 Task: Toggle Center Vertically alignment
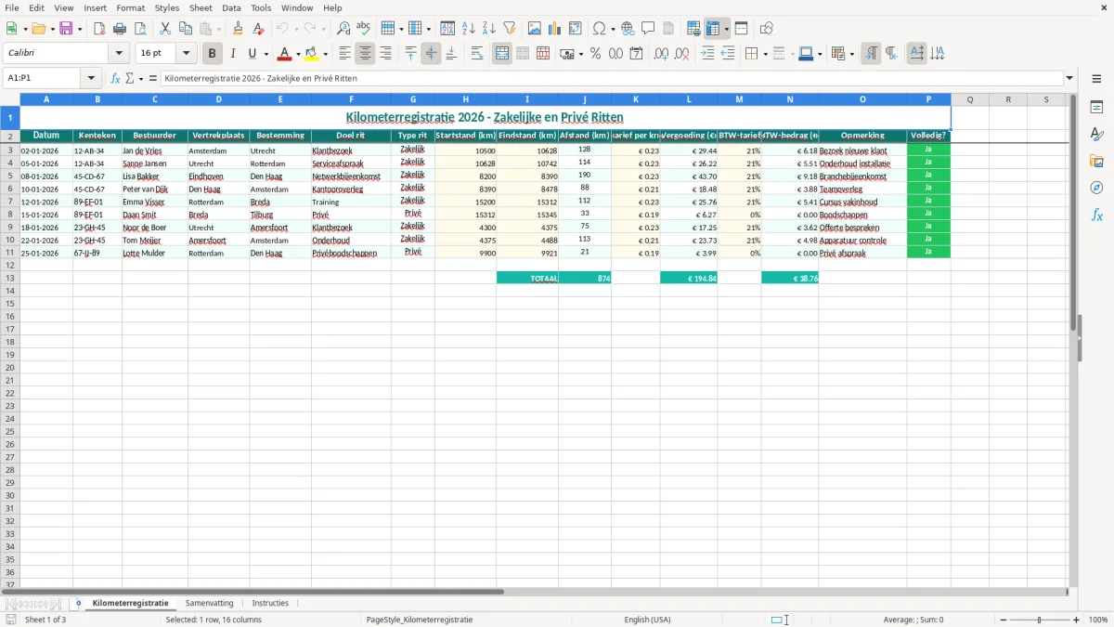(x=431, y=54)
